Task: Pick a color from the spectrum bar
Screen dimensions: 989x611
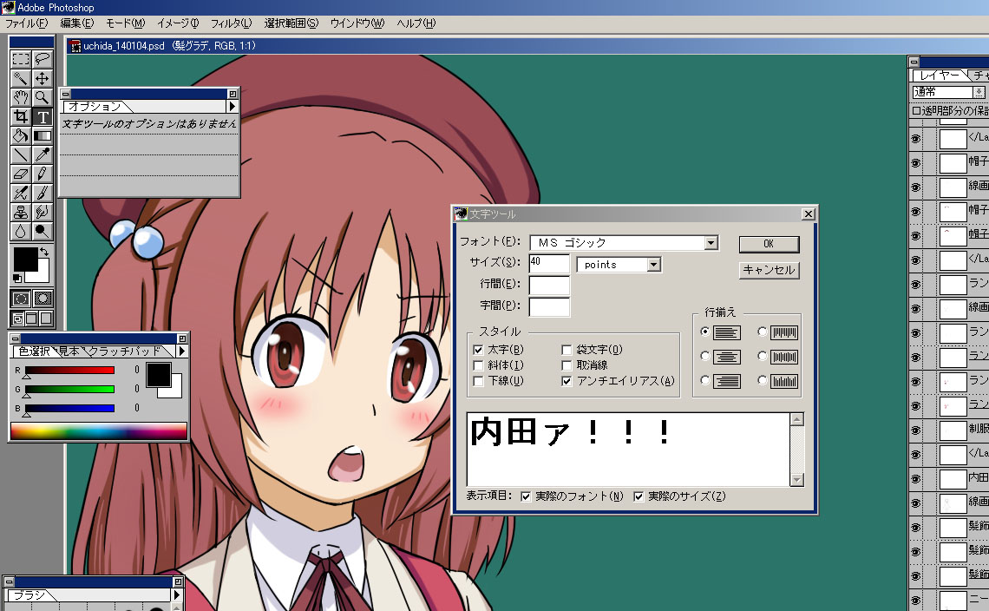Action: coord(99,431)
